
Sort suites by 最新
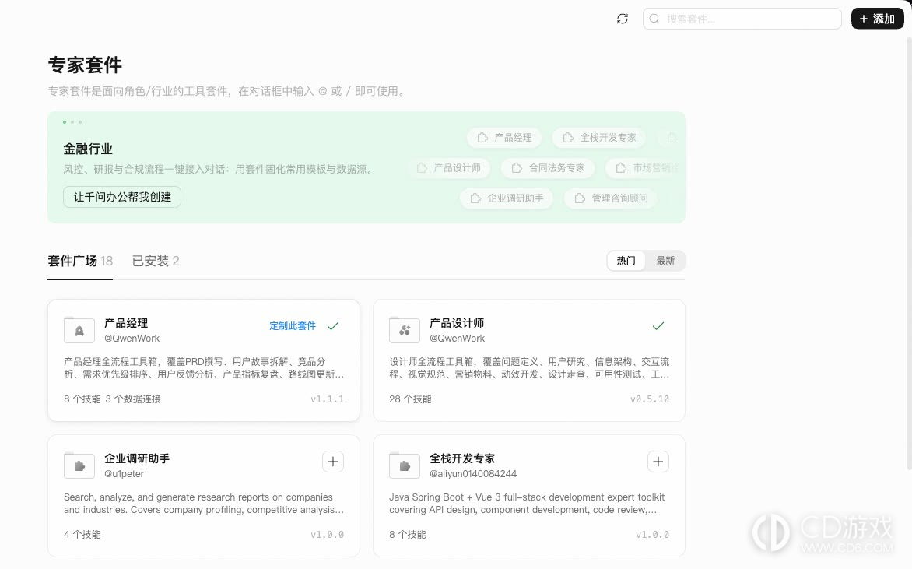coord(665,261)
